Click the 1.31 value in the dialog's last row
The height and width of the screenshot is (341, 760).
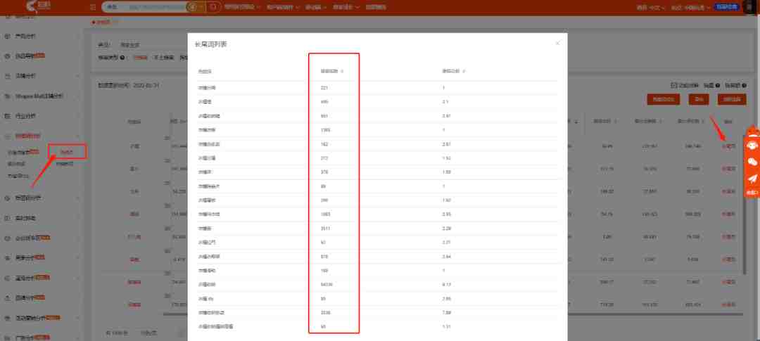(x=446, y=327)
